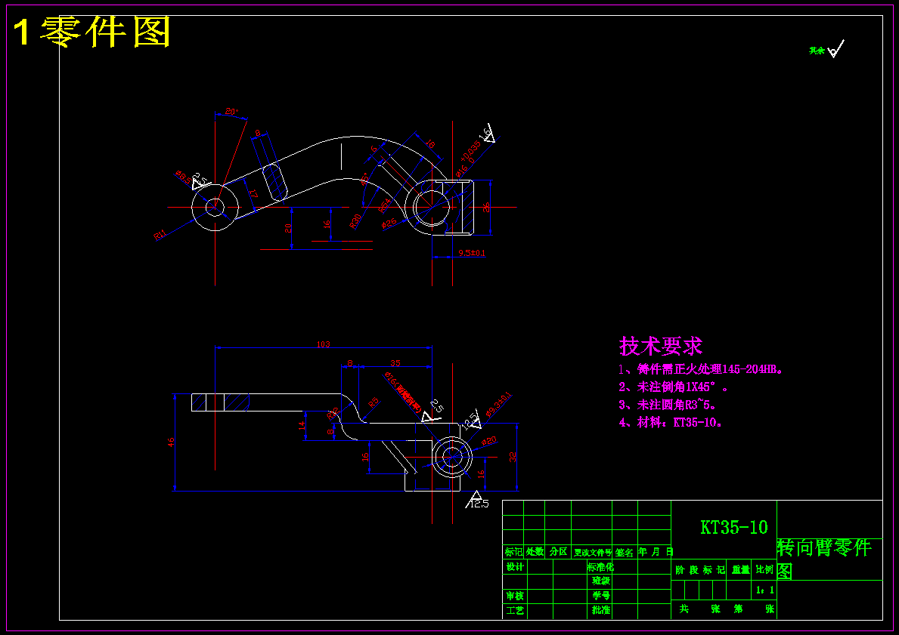Select the '17' width dimension
899x635 pixels.
(x=253, y=194)
